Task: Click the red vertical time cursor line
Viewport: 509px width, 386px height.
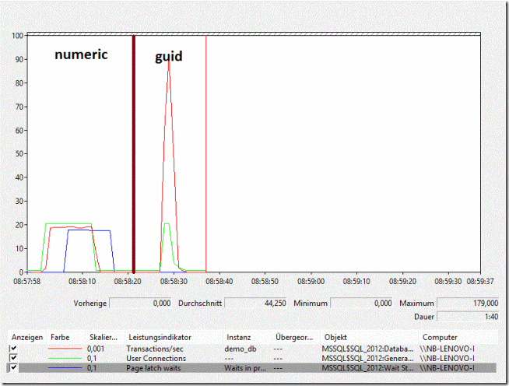Action: pyautogui.click(x=206, y=153)
